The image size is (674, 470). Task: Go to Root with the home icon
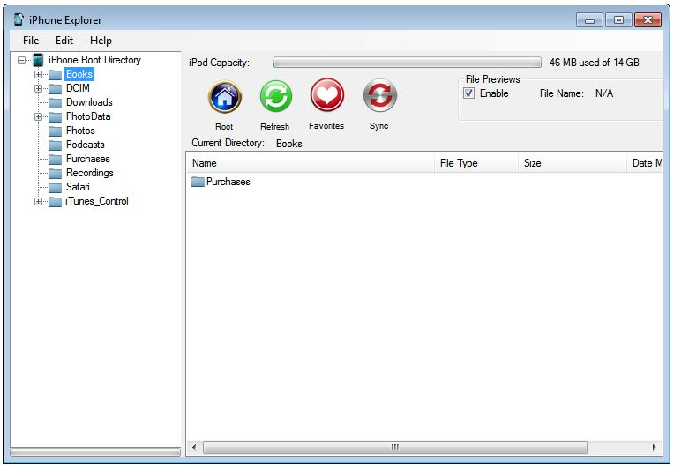tap(224, 97)
